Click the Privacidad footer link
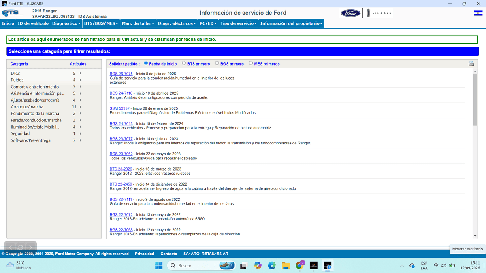 pos(145,254)
